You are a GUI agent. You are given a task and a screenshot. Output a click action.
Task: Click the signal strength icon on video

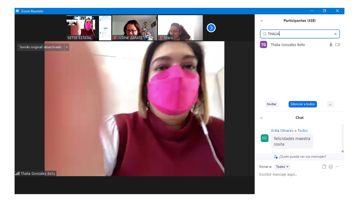(x=17, y=173)
